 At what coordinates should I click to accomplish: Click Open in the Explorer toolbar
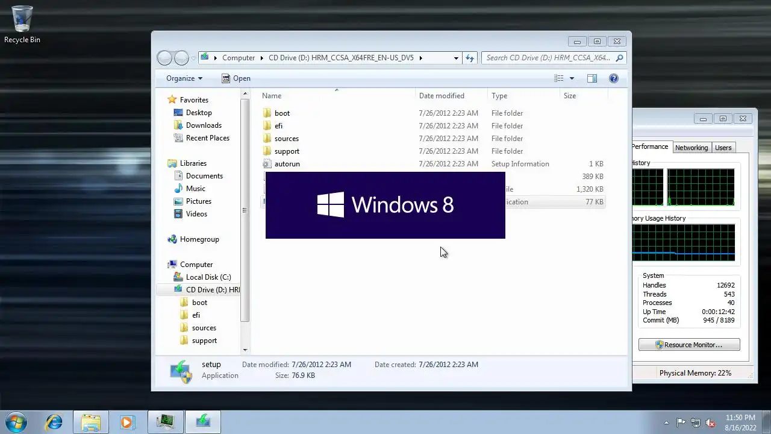tap(236, 78)
